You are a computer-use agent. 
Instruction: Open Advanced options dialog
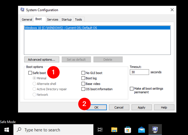[x=41, y=60]
